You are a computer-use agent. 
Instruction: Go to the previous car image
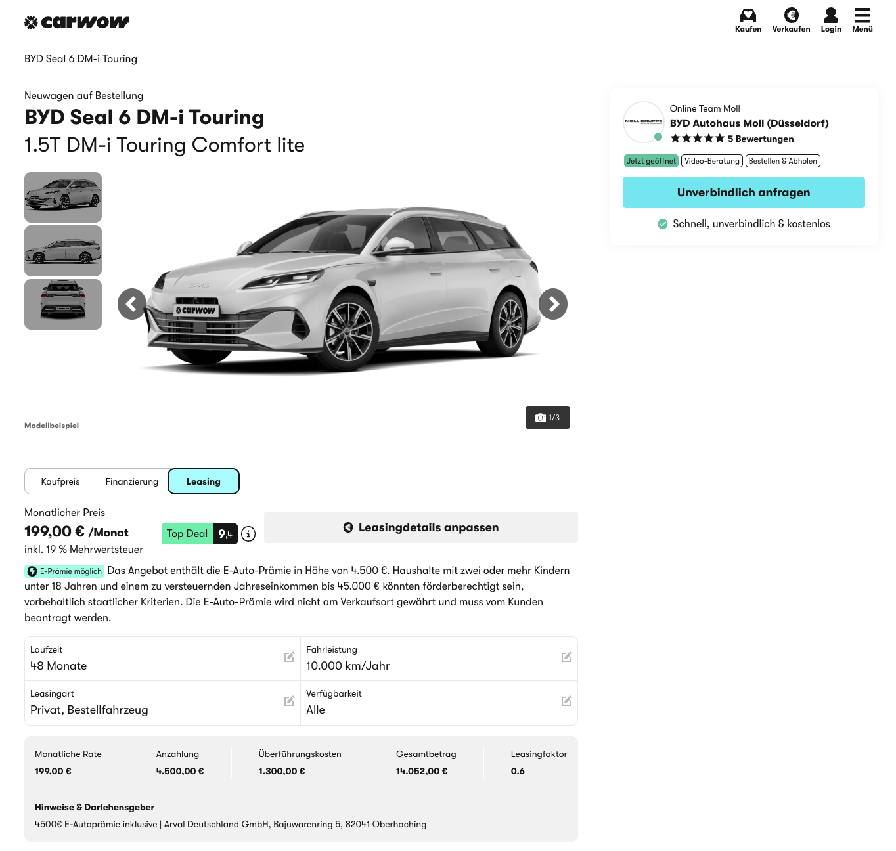point(132,304)
